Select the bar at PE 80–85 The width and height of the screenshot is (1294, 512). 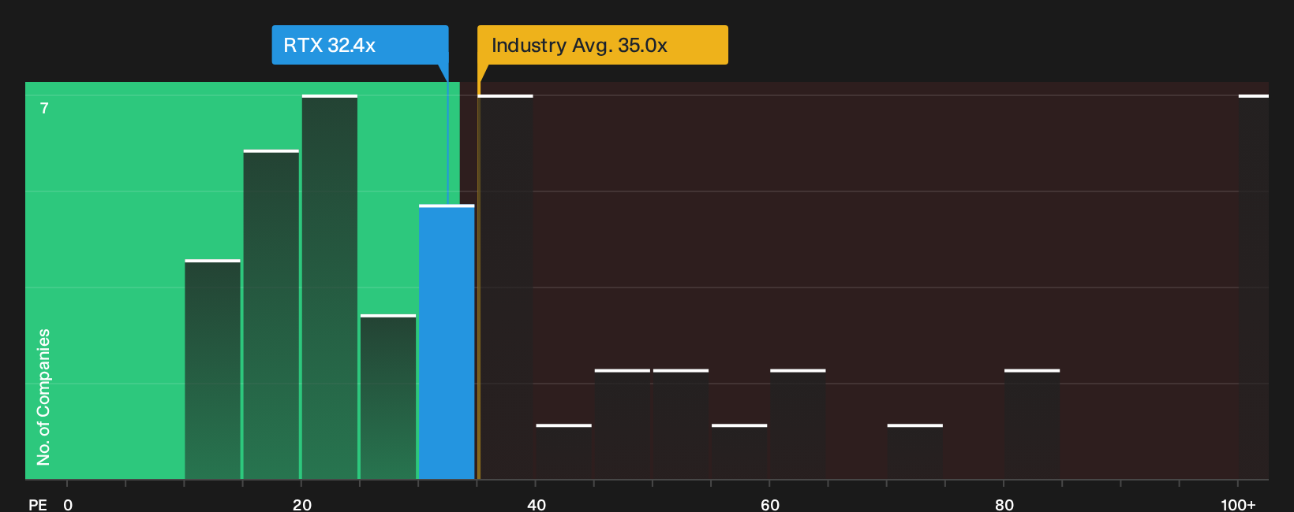click(1032, 424)
